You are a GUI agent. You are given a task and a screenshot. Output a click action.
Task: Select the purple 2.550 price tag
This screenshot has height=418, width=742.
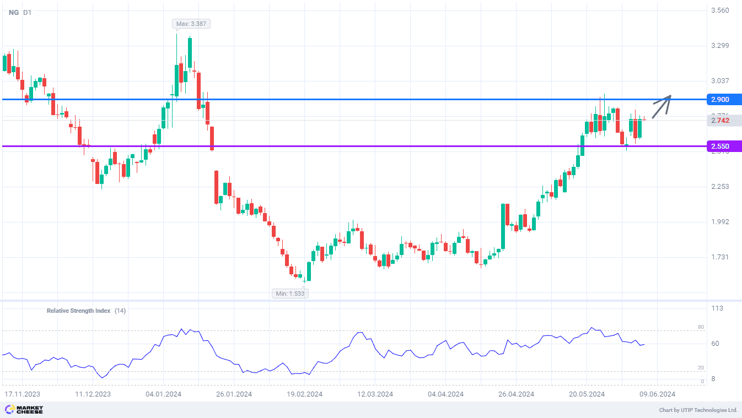pos(724,146)
